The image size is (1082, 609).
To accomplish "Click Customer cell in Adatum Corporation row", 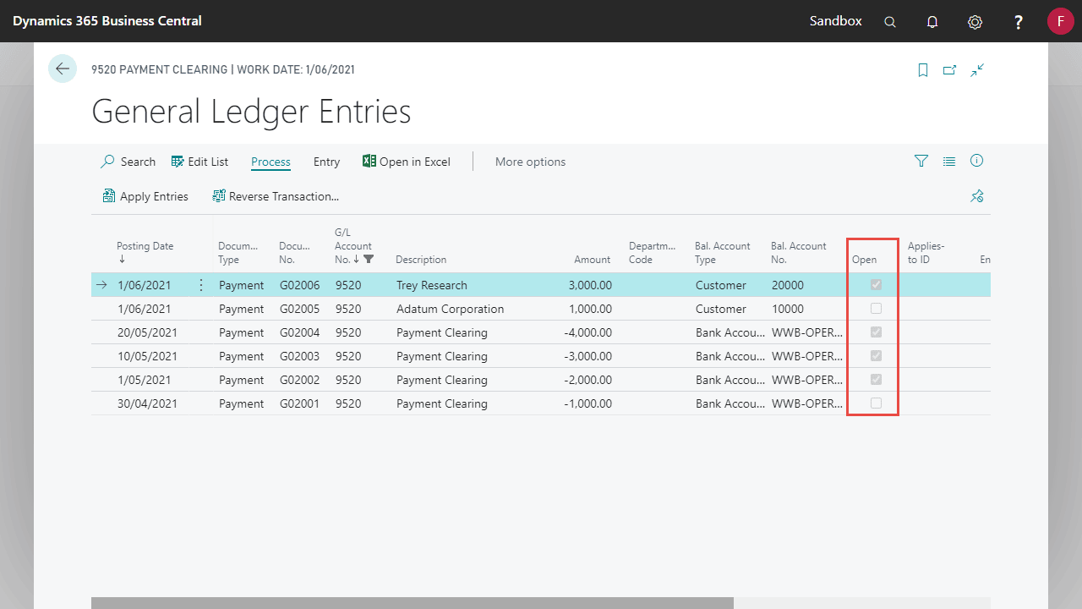I will 721,309.
